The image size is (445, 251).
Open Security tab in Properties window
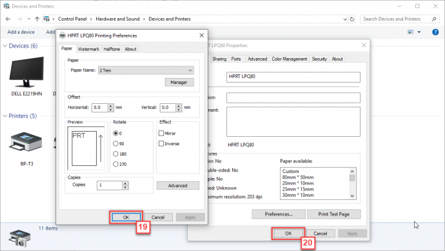tap(319, 59)
